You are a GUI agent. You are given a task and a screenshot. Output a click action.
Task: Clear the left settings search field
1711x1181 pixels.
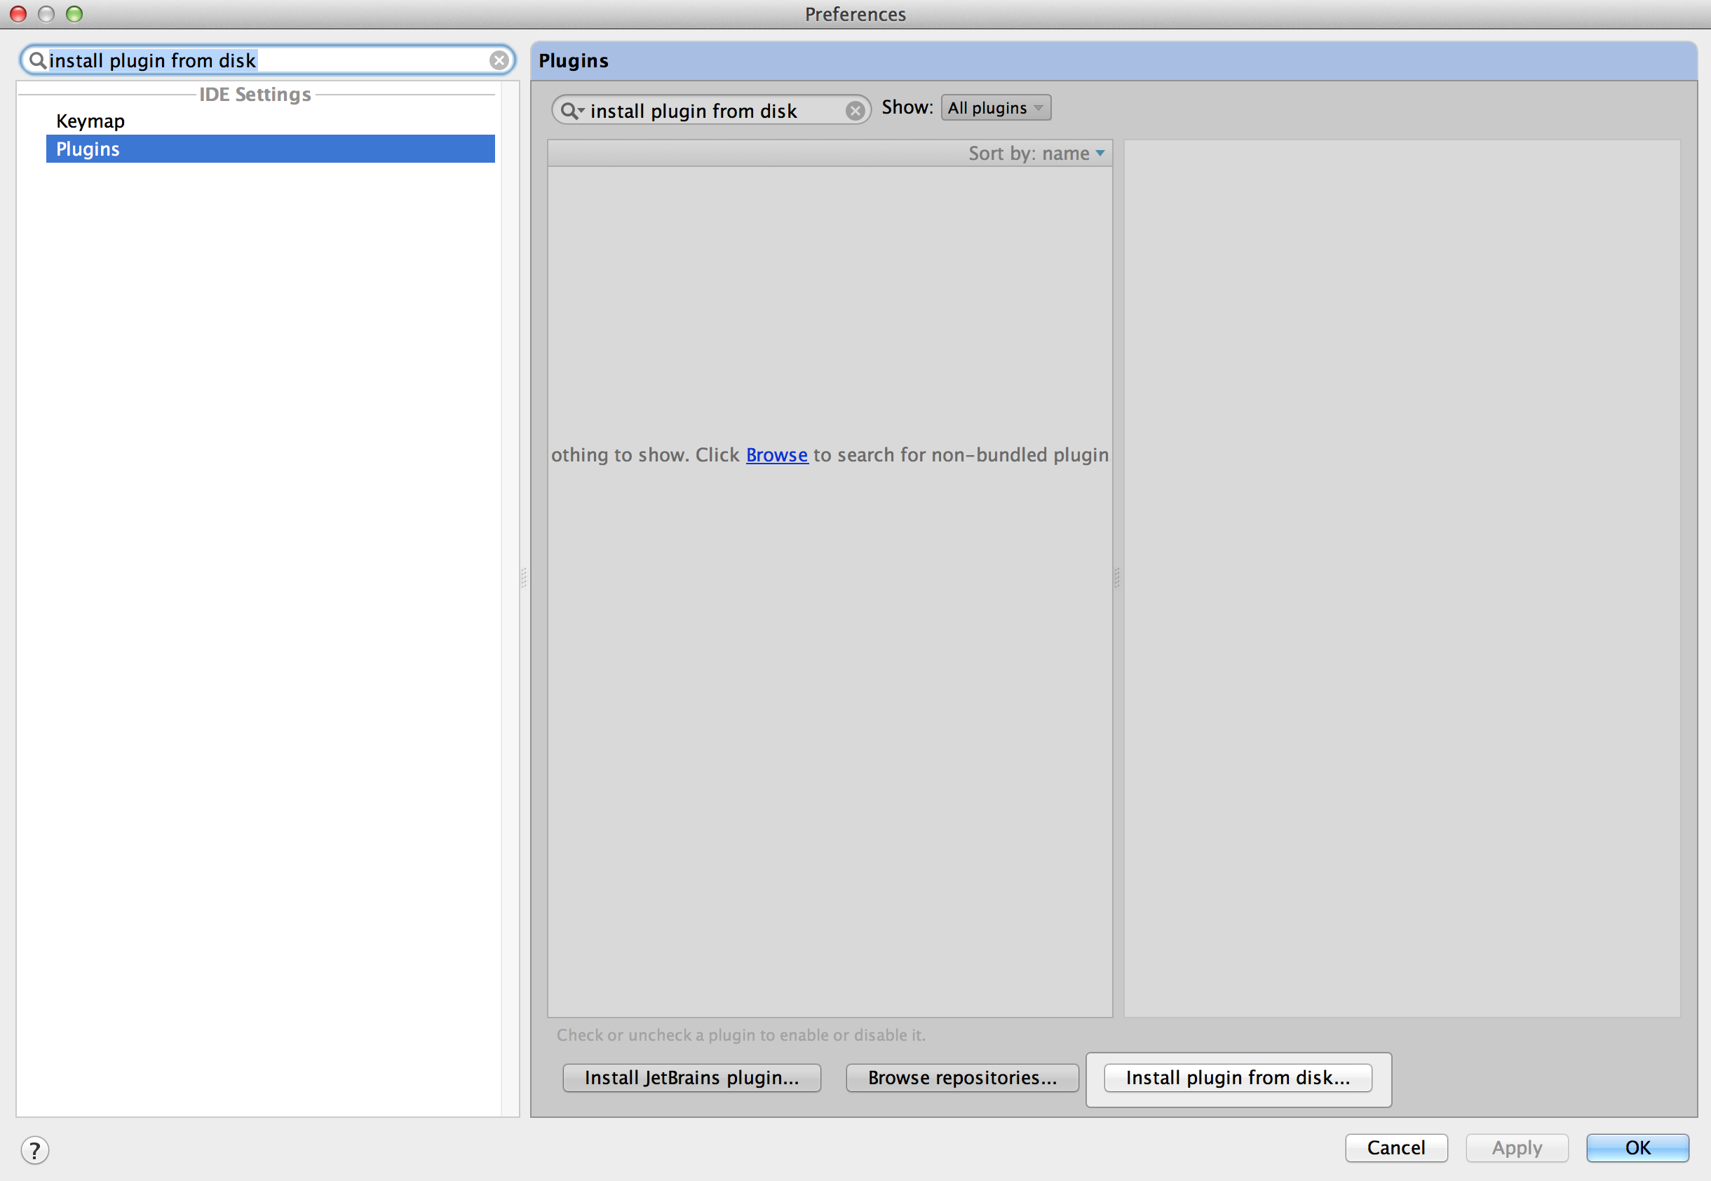[499, 61]
